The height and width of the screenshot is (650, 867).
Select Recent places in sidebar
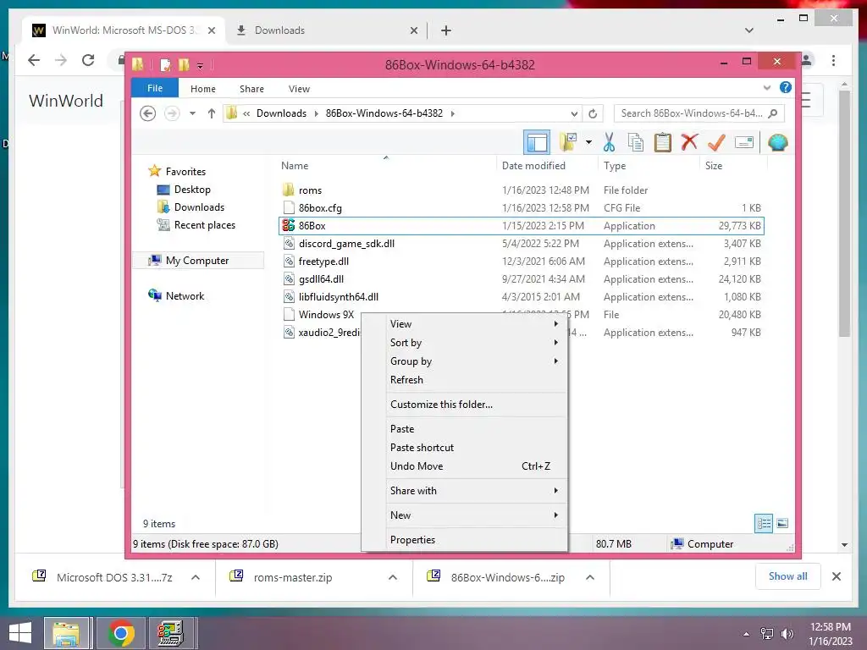point(205,225)
